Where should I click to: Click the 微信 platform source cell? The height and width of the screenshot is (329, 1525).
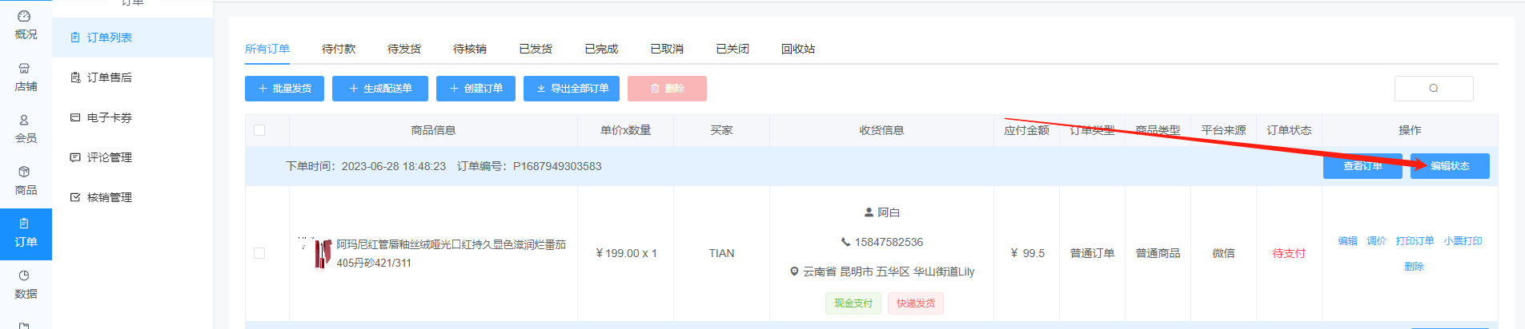[1223, 253]
